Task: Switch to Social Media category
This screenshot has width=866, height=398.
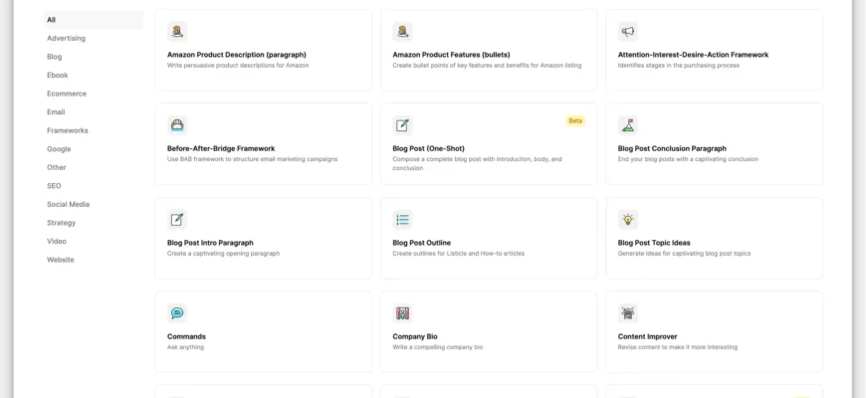Action: pos(68,204)
